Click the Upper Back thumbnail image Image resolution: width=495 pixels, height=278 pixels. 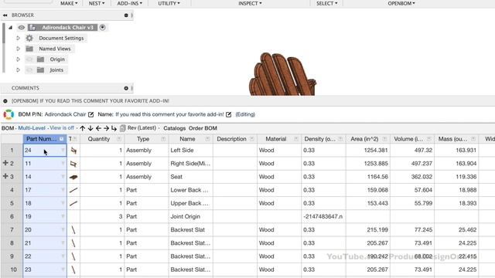point(73,203)
